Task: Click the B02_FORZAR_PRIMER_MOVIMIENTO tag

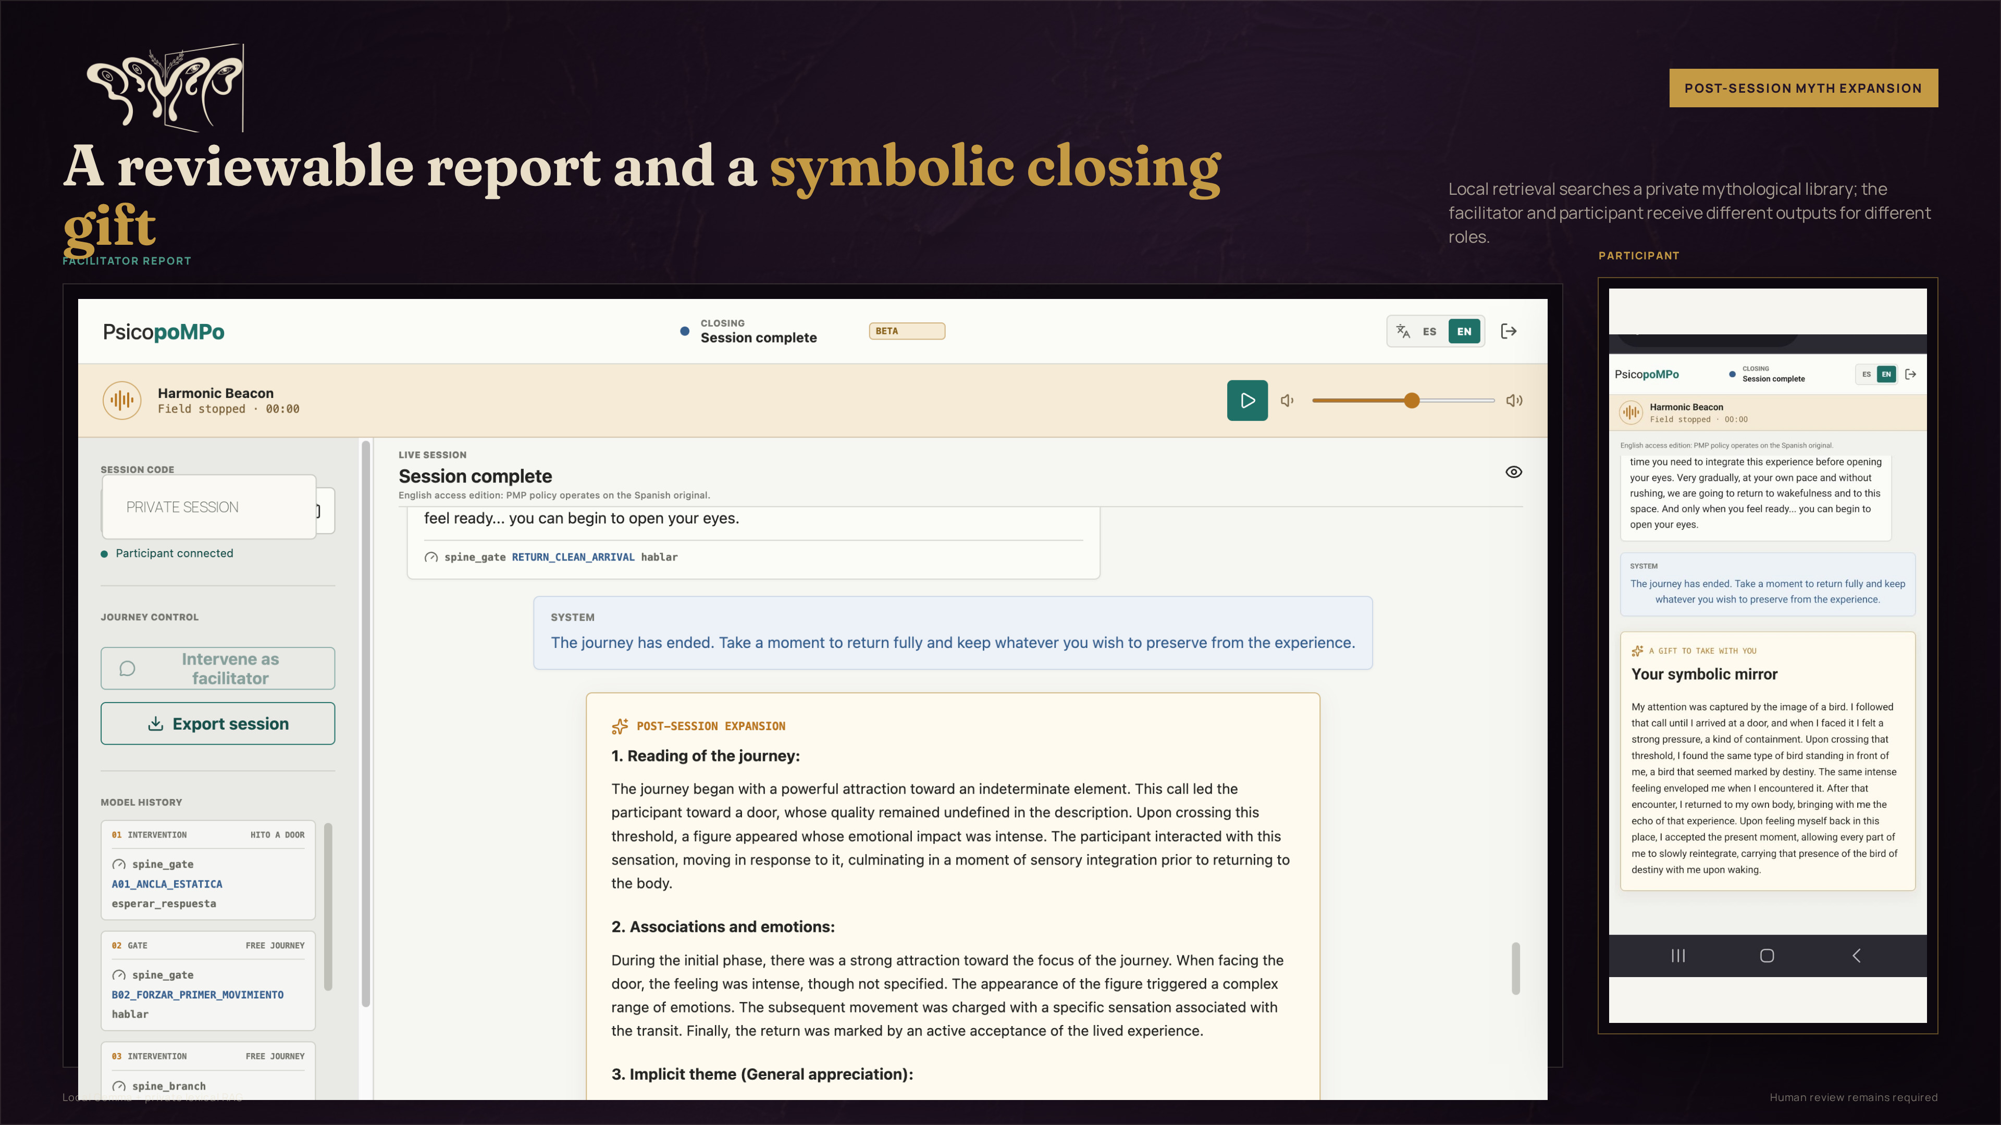Action: tap(197, 995)
